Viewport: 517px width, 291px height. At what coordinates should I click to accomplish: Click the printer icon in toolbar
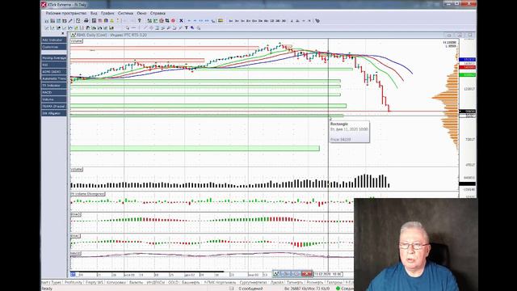click(x=86, y=21)
